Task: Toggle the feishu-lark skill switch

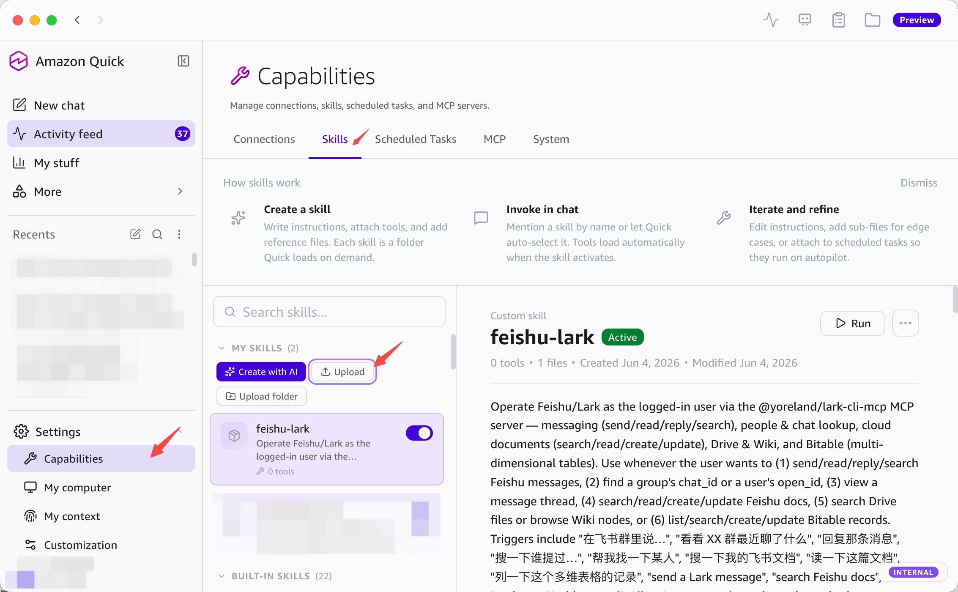Action: pos(419,433)
